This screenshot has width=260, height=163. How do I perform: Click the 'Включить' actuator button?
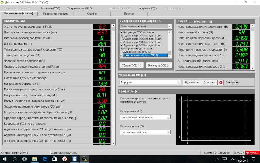[209, 82]
